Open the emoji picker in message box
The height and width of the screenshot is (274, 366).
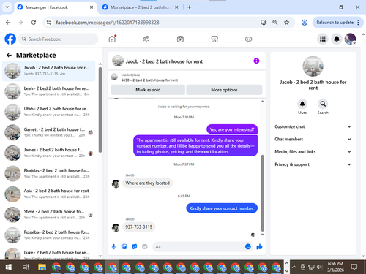point(248,247)
